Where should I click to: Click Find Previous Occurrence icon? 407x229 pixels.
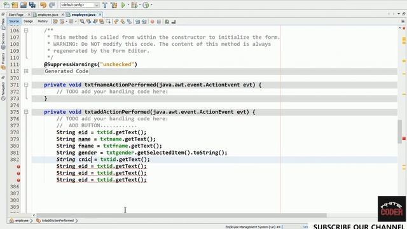tap(89, 22)
